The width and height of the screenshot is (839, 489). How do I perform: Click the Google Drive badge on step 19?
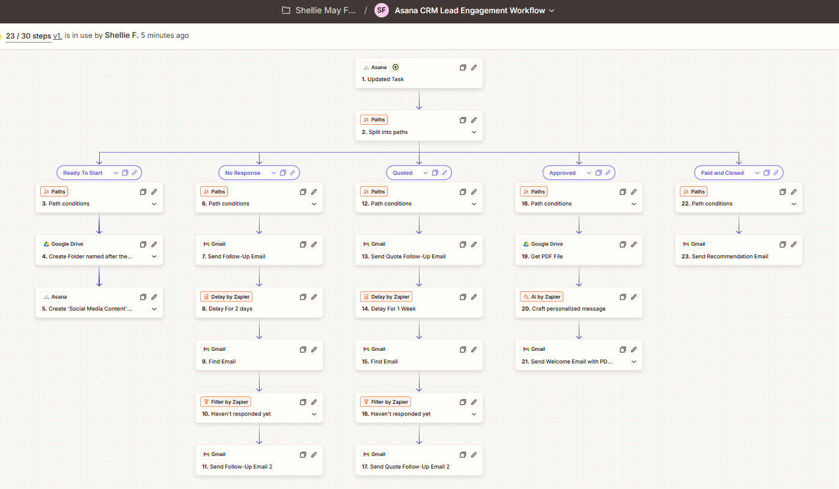(x=543, y=244)
